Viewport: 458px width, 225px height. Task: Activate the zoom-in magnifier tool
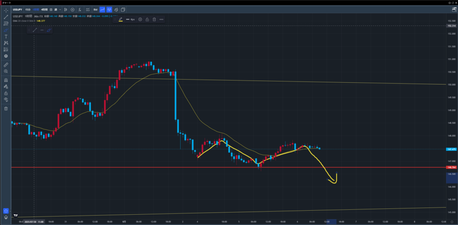coord(6,71)
